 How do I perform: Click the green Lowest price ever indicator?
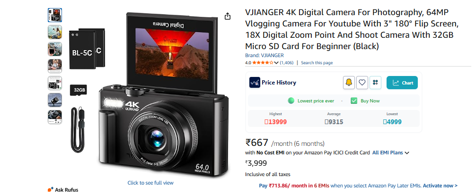291,101
